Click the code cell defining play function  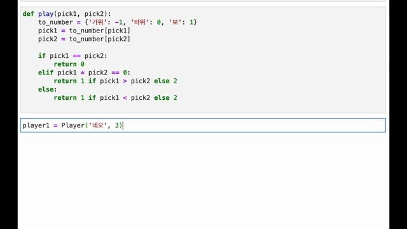point(203,60)
